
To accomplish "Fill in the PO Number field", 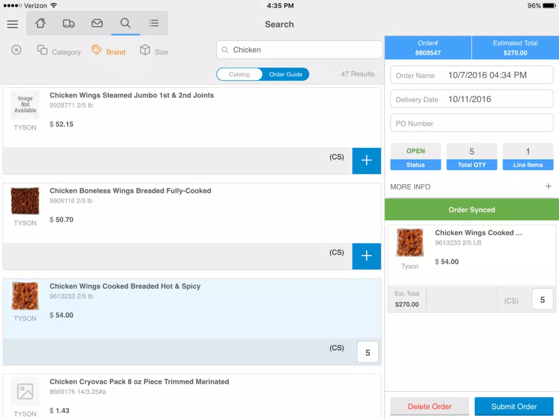I will (471, 123).
